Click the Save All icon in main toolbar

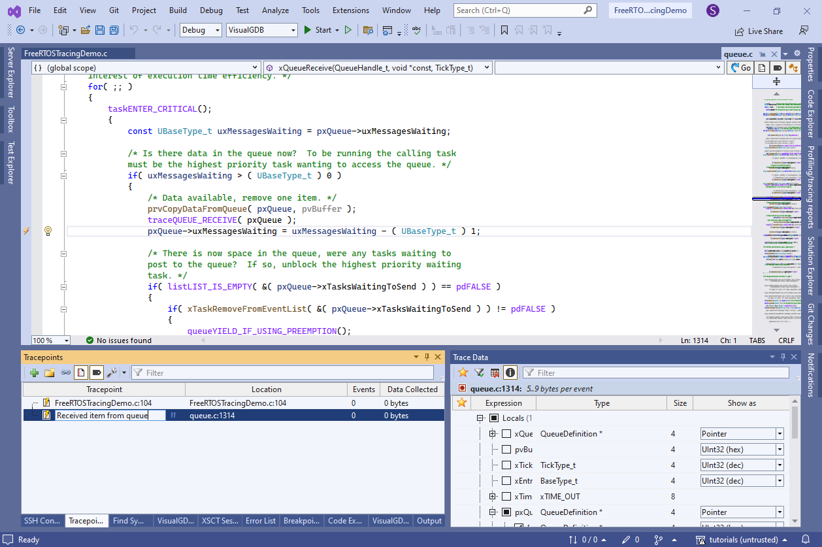[x=114, y=30]
